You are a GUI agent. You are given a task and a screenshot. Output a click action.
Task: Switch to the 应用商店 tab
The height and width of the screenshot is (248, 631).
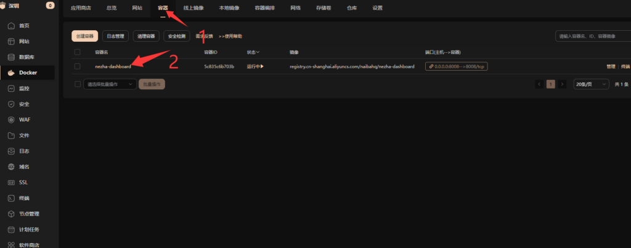(x=81, y=8)
